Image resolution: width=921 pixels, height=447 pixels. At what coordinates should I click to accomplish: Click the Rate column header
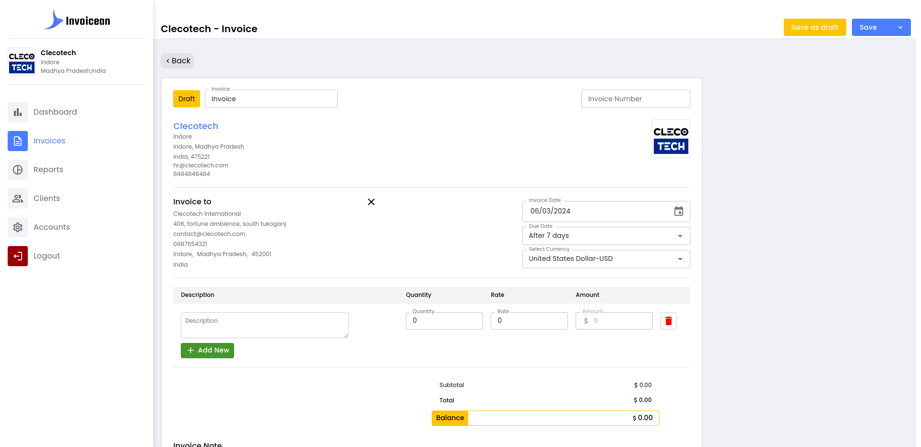click(497, 295)
